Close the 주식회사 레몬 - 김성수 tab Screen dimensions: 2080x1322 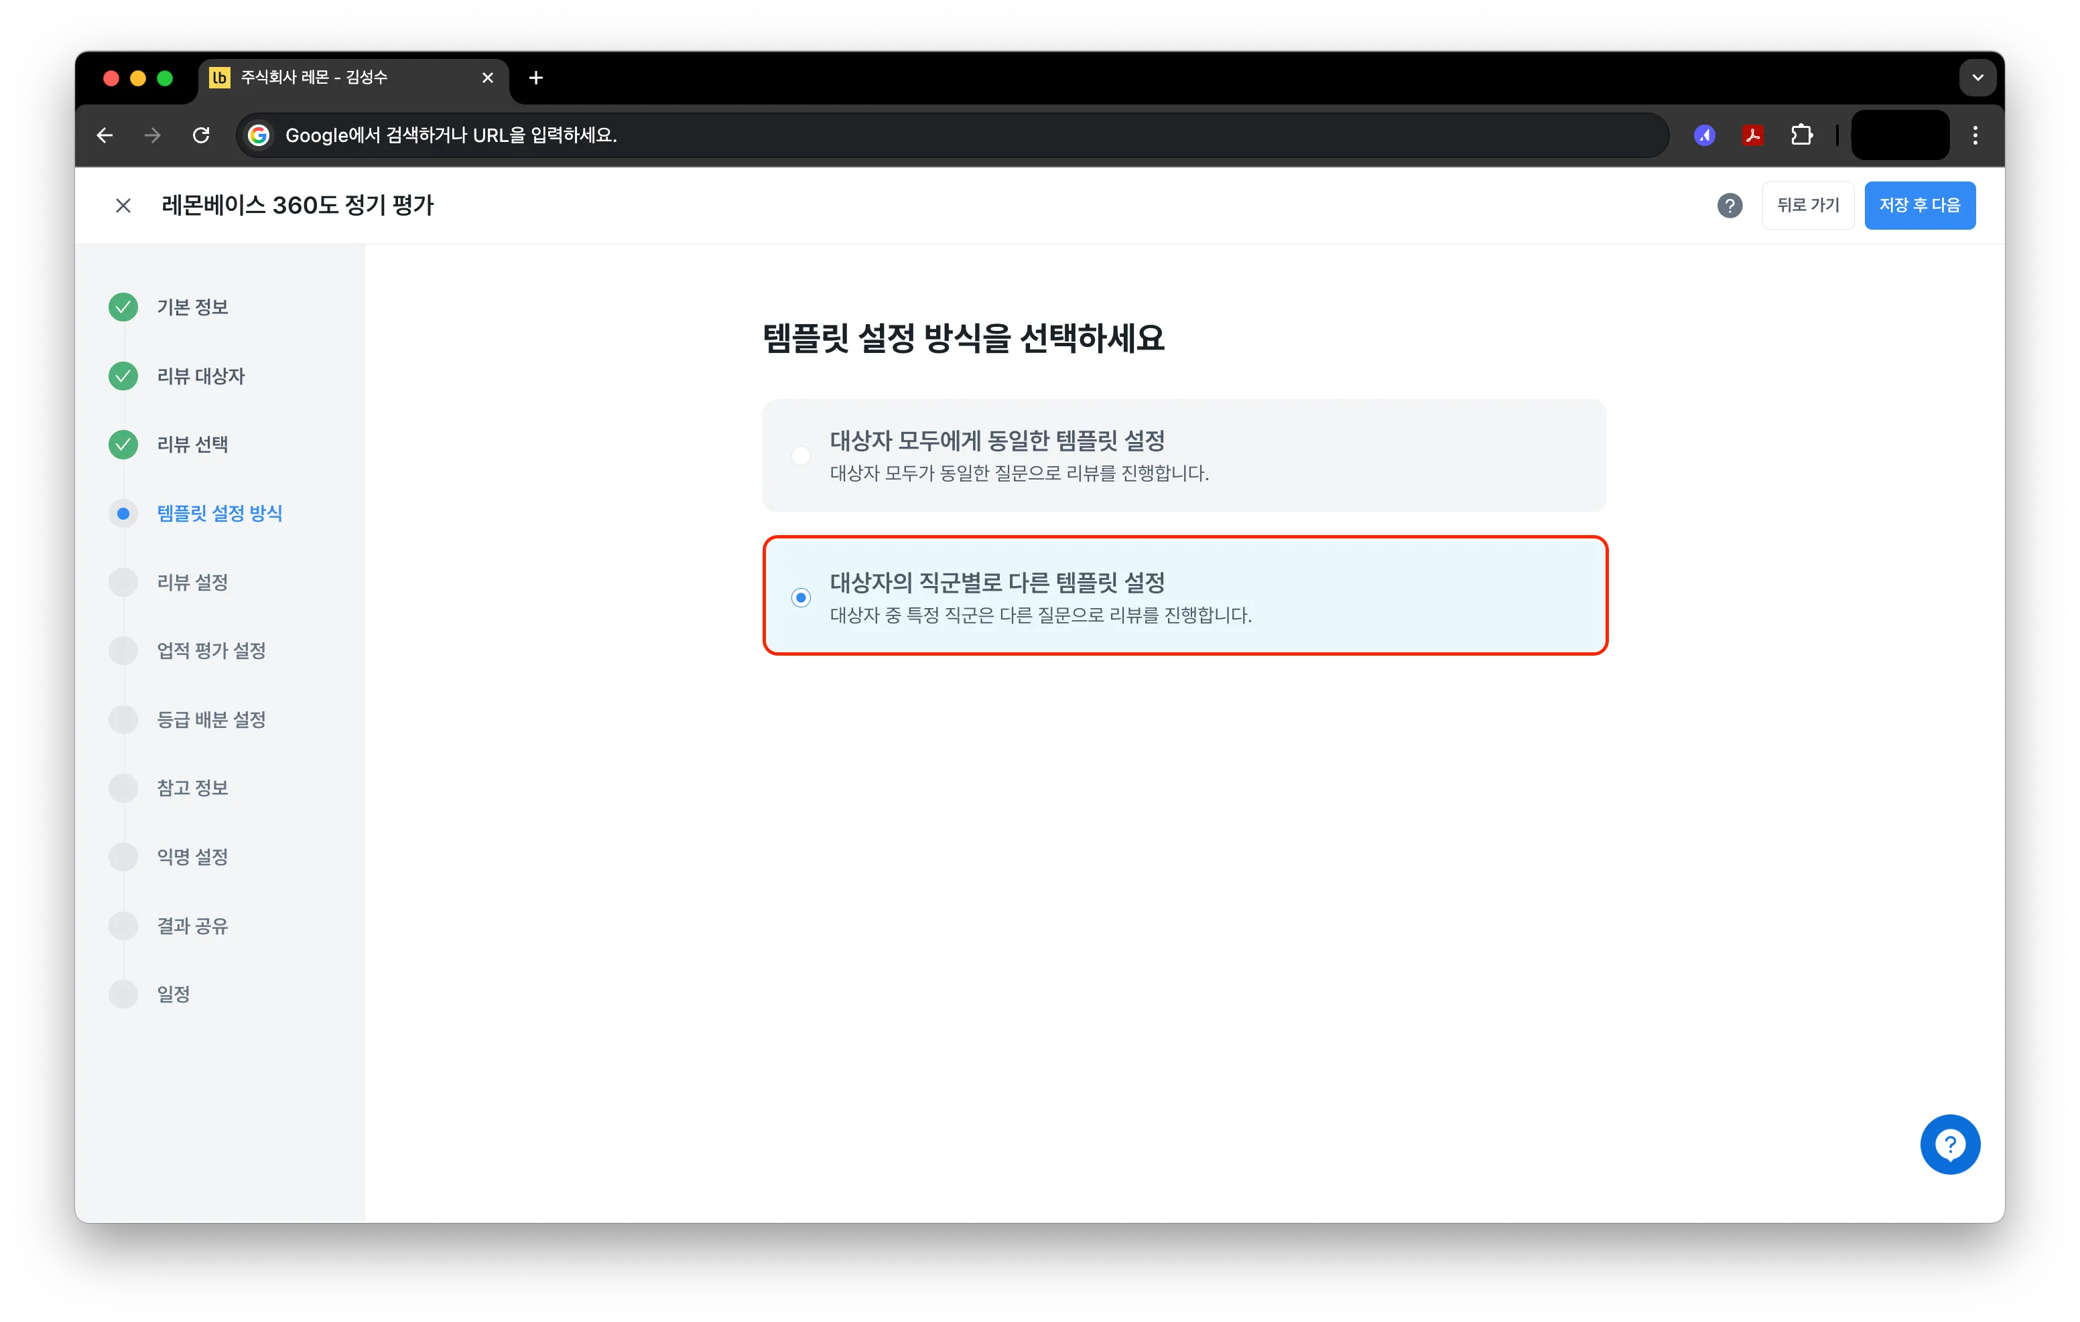point(487,78)
